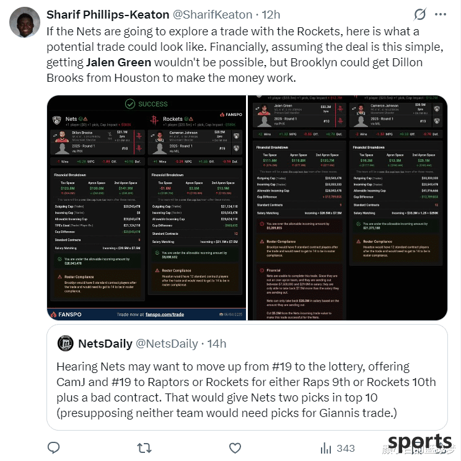
Task: Click the 12h timestamp of tweet
Action: (x=271, y=15)
